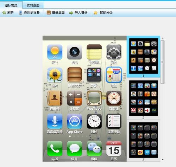176x167 pixels.
Task: Select the Newsstand shelf icon
Action: 75,75
